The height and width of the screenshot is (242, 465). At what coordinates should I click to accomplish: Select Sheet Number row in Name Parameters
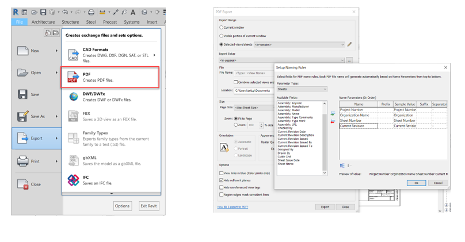(393, 120)
